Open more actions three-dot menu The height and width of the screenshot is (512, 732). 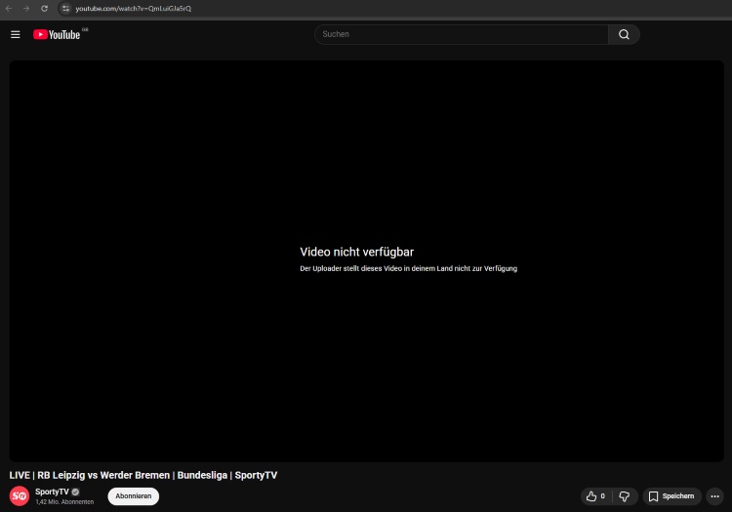tap(714, 496)
